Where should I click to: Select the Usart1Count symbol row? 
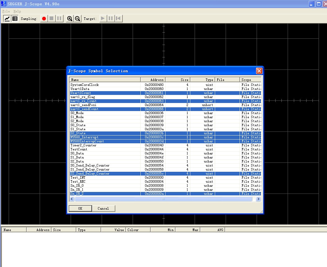(165, 93)
